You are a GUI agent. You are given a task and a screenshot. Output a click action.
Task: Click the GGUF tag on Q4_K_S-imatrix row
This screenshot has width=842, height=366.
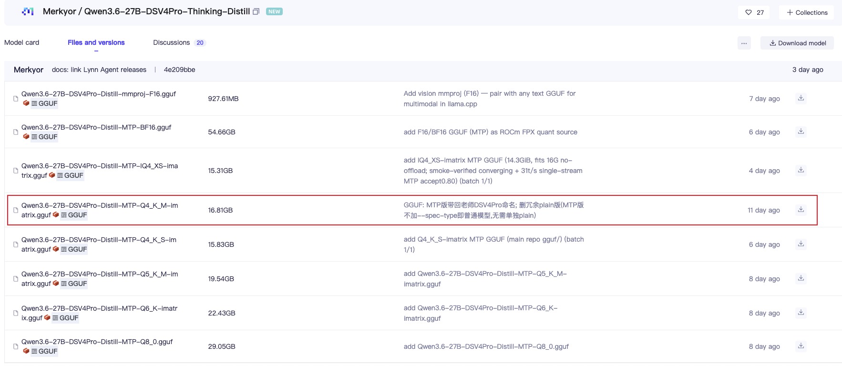(74, 249)
